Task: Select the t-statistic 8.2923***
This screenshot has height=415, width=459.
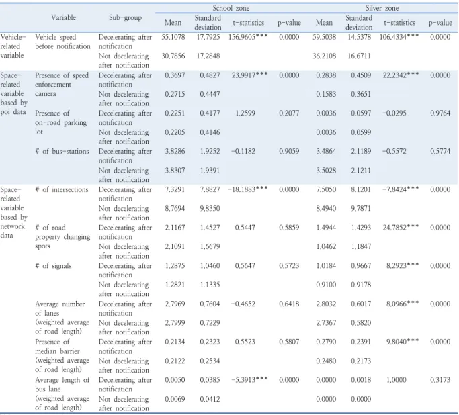Action: point(403,265)
